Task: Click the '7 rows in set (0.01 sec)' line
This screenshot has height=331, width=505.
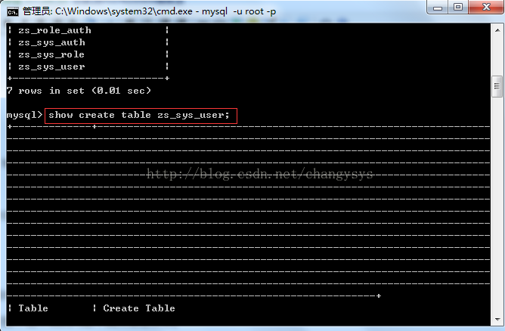Action: point(79,91)
